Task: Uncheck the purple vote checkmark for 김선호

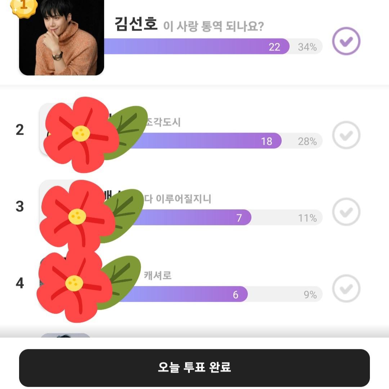Action: coord(346,41)
